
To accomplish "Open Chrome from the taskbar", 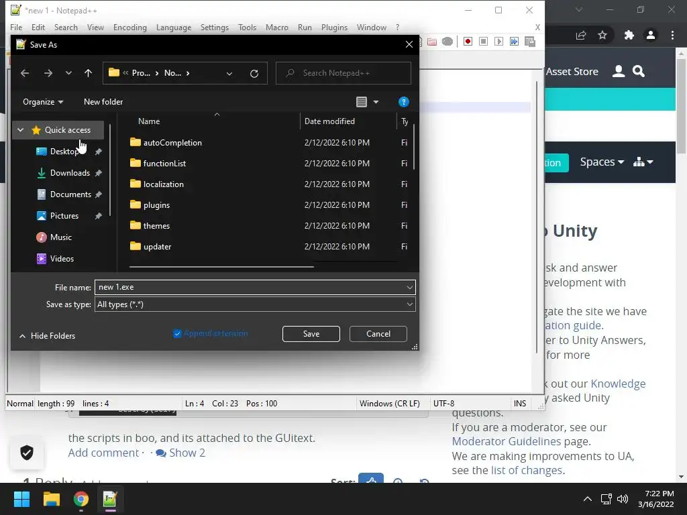I will point(81,499).
